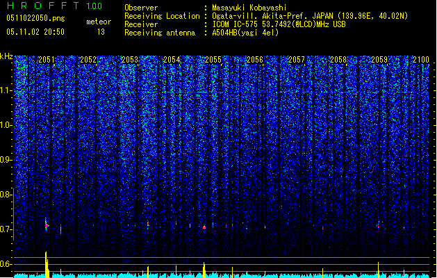Click the yellow power spike below 2055
Image resolution: width=437 pixels, height=278 pixels.
pos(204,270)
